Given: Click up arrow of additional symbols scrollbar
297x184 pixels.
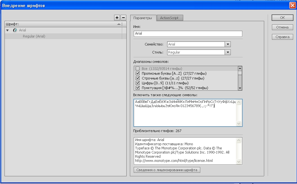Looking at the screenshot, I should tap(239, 102).
